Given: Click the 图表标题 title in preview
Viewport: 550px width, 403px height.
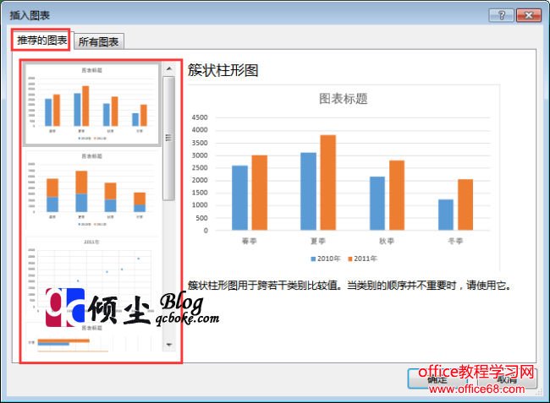Looking at the screenshot, I should click(343, 99).
